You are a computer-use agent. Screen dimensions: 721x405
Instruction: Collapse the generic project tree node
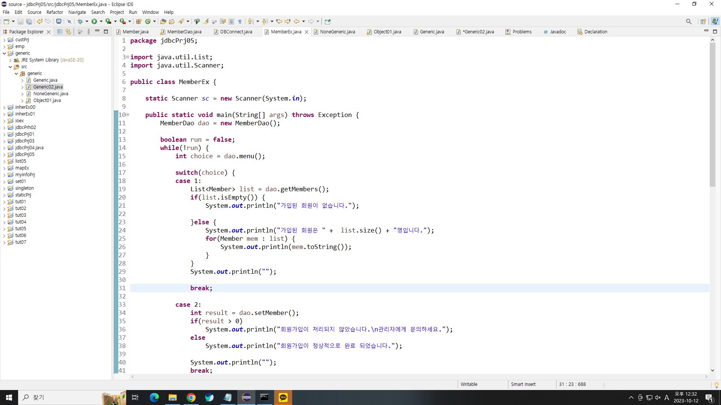coord(4,53)
